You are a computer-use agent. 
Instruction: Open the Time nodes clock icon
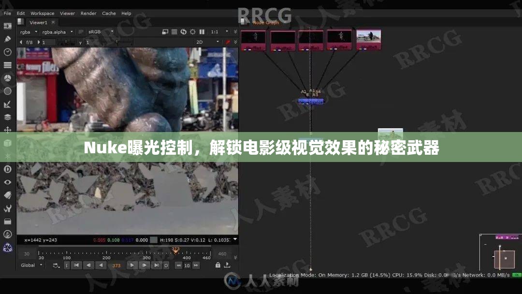(7, 52)
